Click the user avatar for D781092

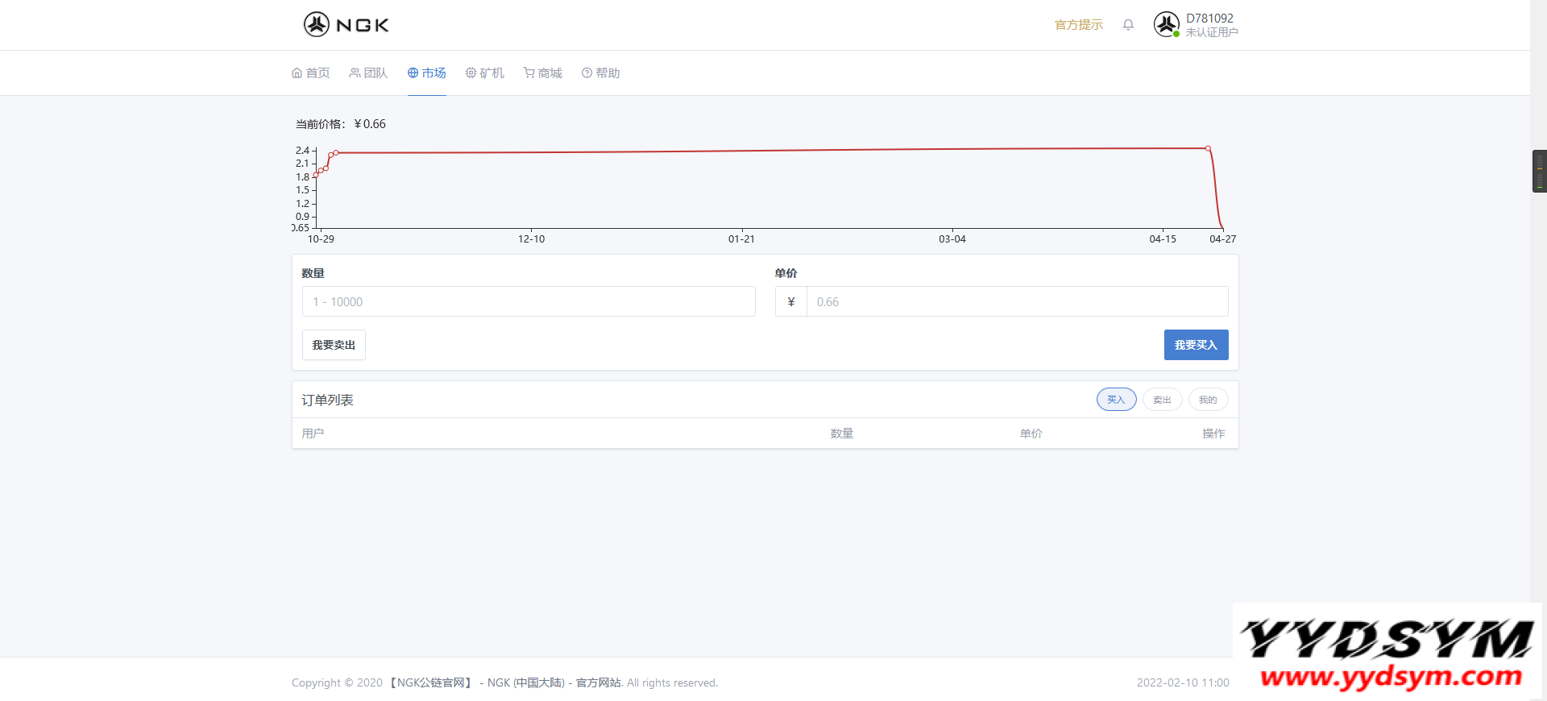(1166, 25)
